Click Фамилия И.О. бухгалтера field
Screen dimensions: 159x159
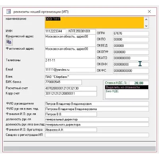click(71, 130)
